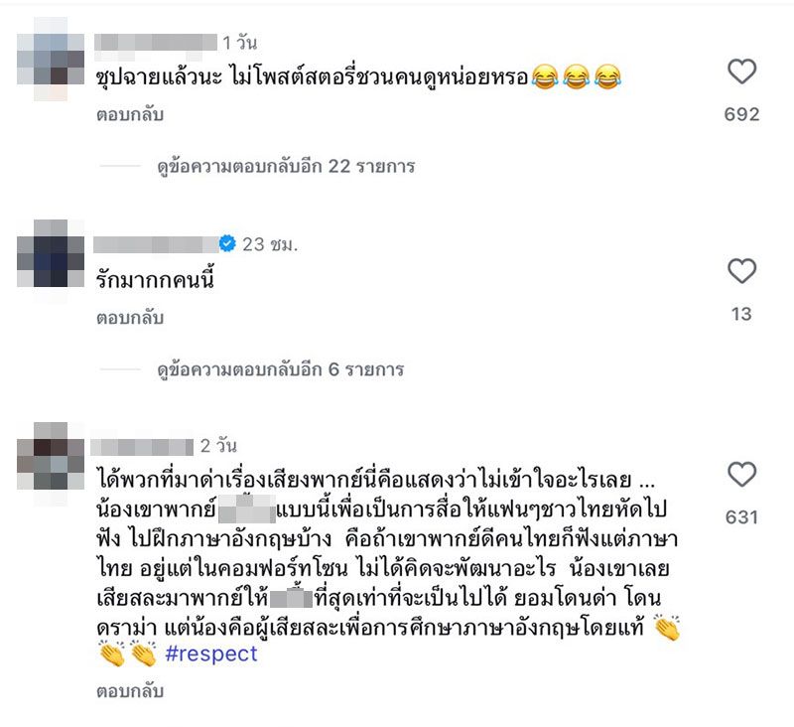Like the verified user's comment

pyautogui.click(x=741, y=271)
